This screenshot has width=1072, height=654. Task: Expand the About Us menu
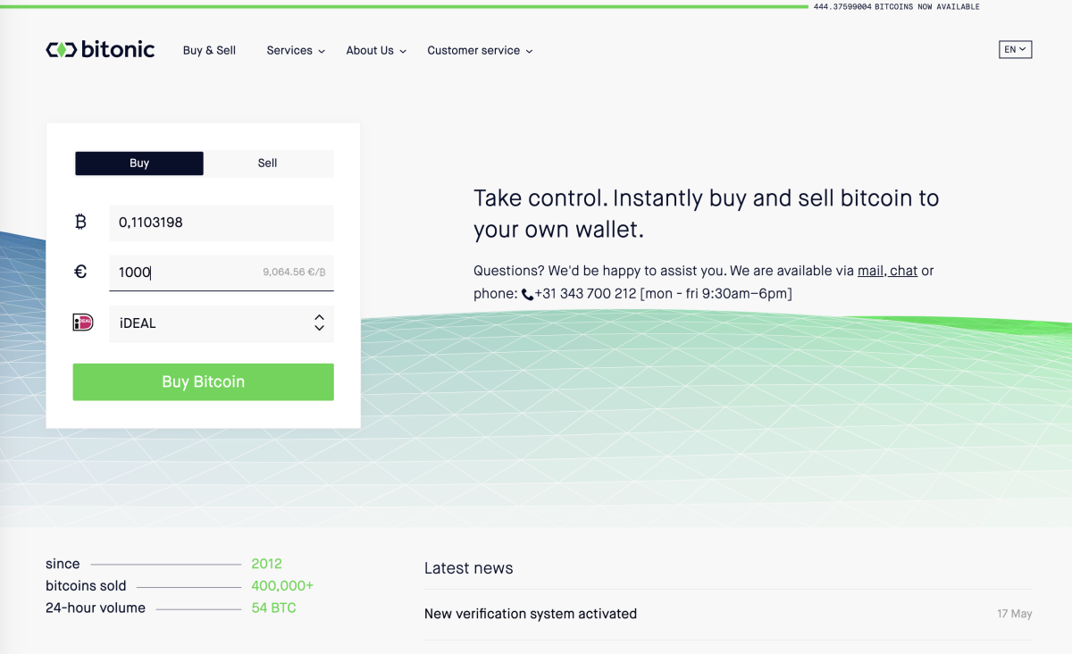tap(376, 51)
